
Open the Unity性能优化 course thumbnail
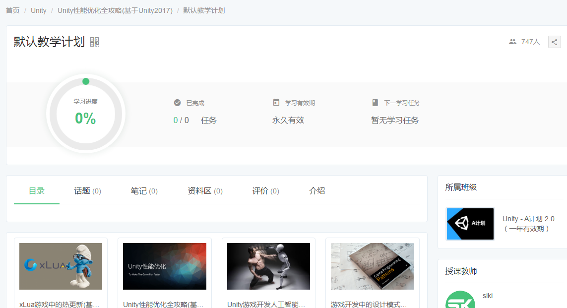point(165,266)
